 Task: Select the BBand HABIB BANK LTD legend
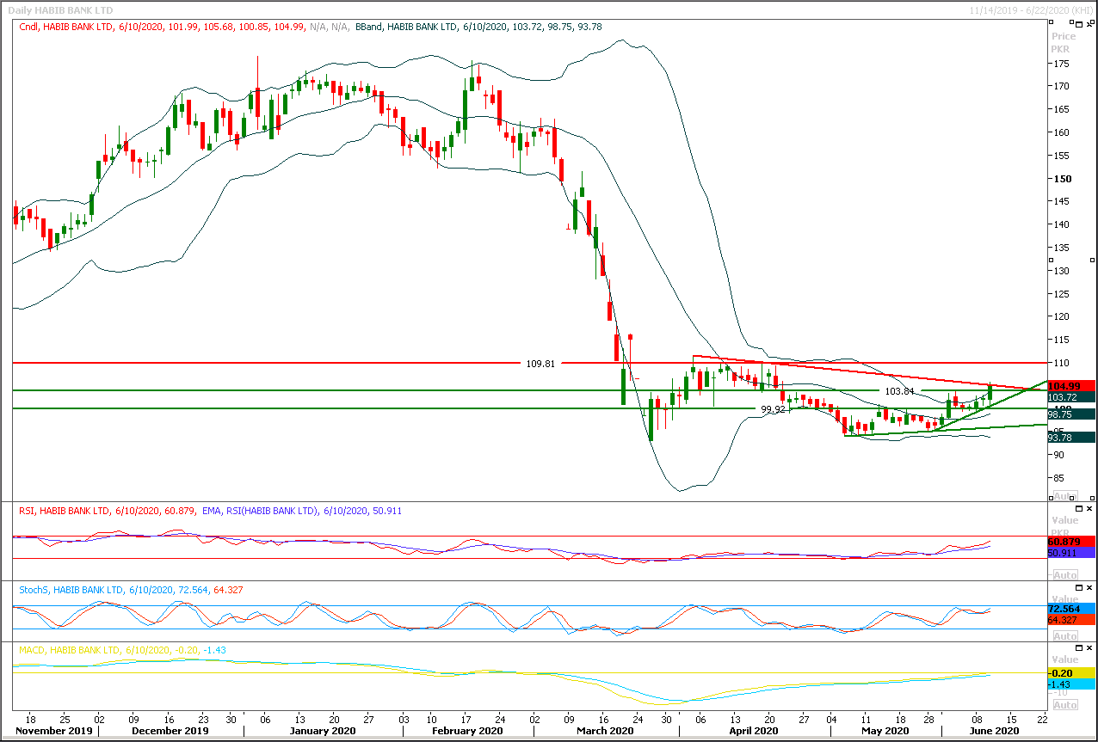[x=478, y=28]
